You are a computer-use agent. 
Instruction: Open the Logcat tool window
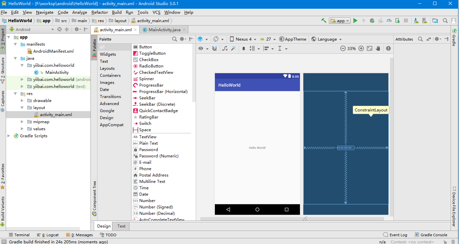(x=47, y=235)
